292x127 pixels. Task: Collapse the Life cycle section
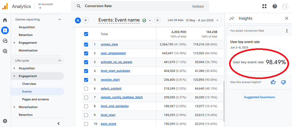coord(59,61)
